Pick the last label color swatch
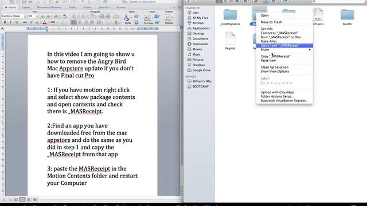The width and height of the screenshot is (367, 206). click(291, 83)
